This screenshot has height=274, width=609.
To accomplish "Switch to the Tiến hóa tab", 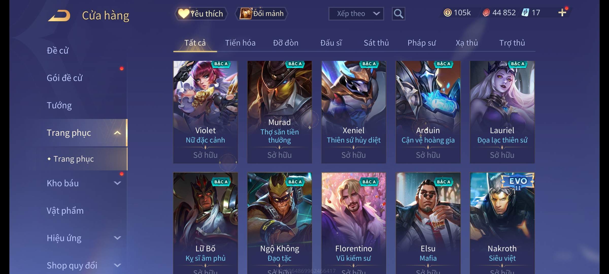I will click(240, 43).
